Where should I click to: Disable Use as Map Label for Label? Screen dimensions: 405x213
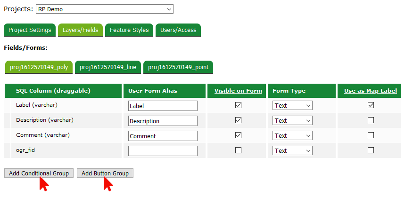(371, 105)
